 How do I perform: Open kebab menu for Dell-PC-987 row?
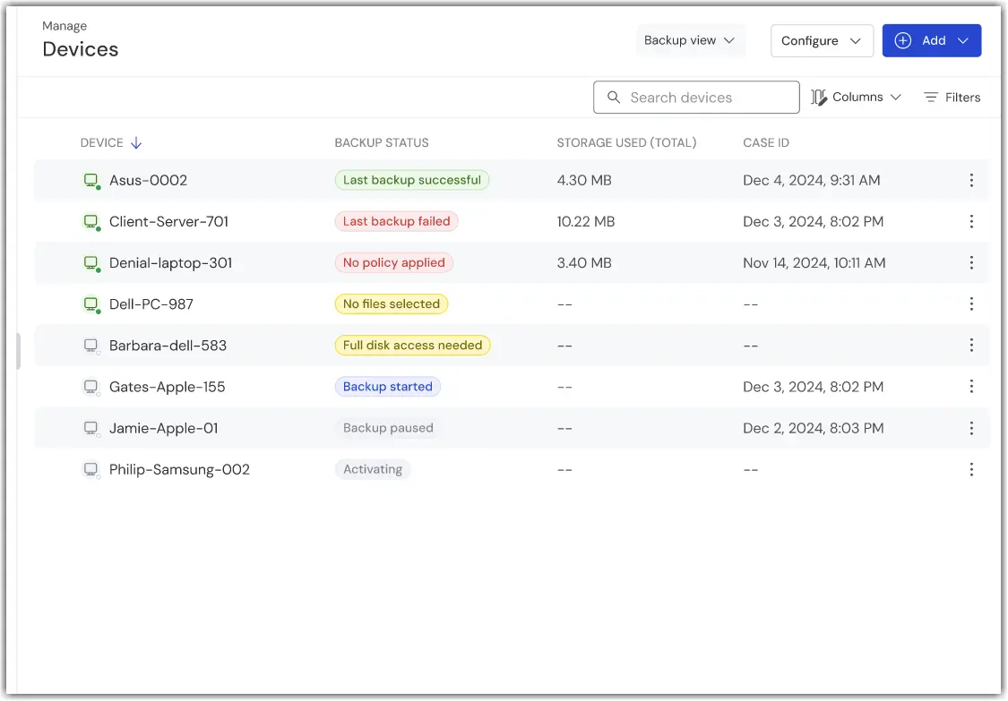click(970, 303)
